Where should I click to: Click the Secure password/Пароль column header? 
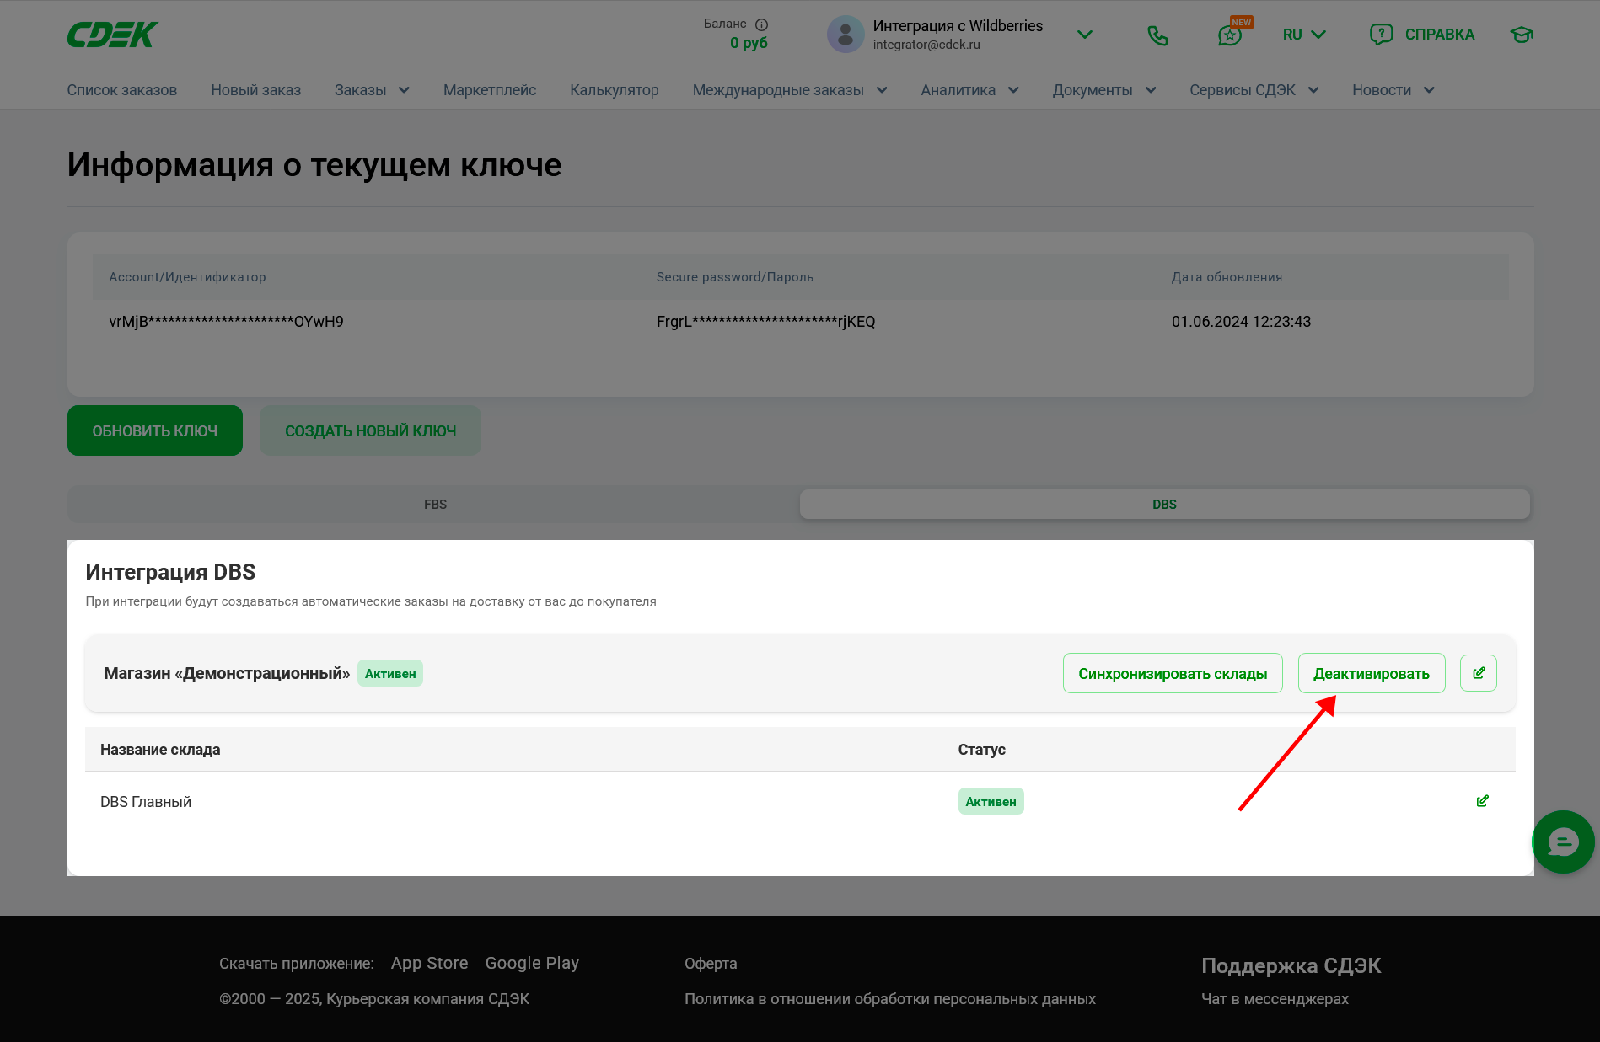click(735, 277)
